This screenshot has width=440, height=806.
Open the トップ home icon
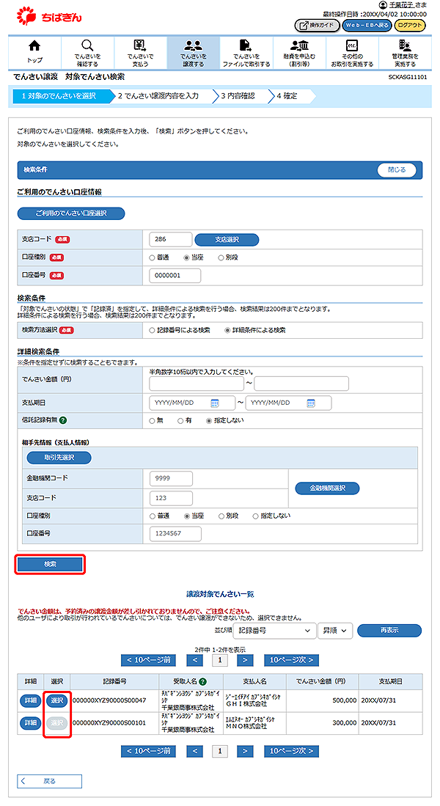[x=34, y=45]
